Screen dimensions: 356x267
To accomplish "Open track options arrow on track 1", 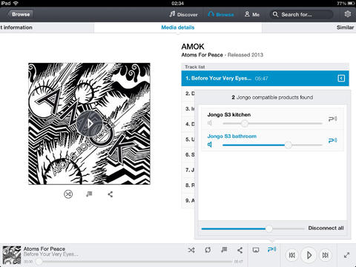I will (x=341, y=79).
